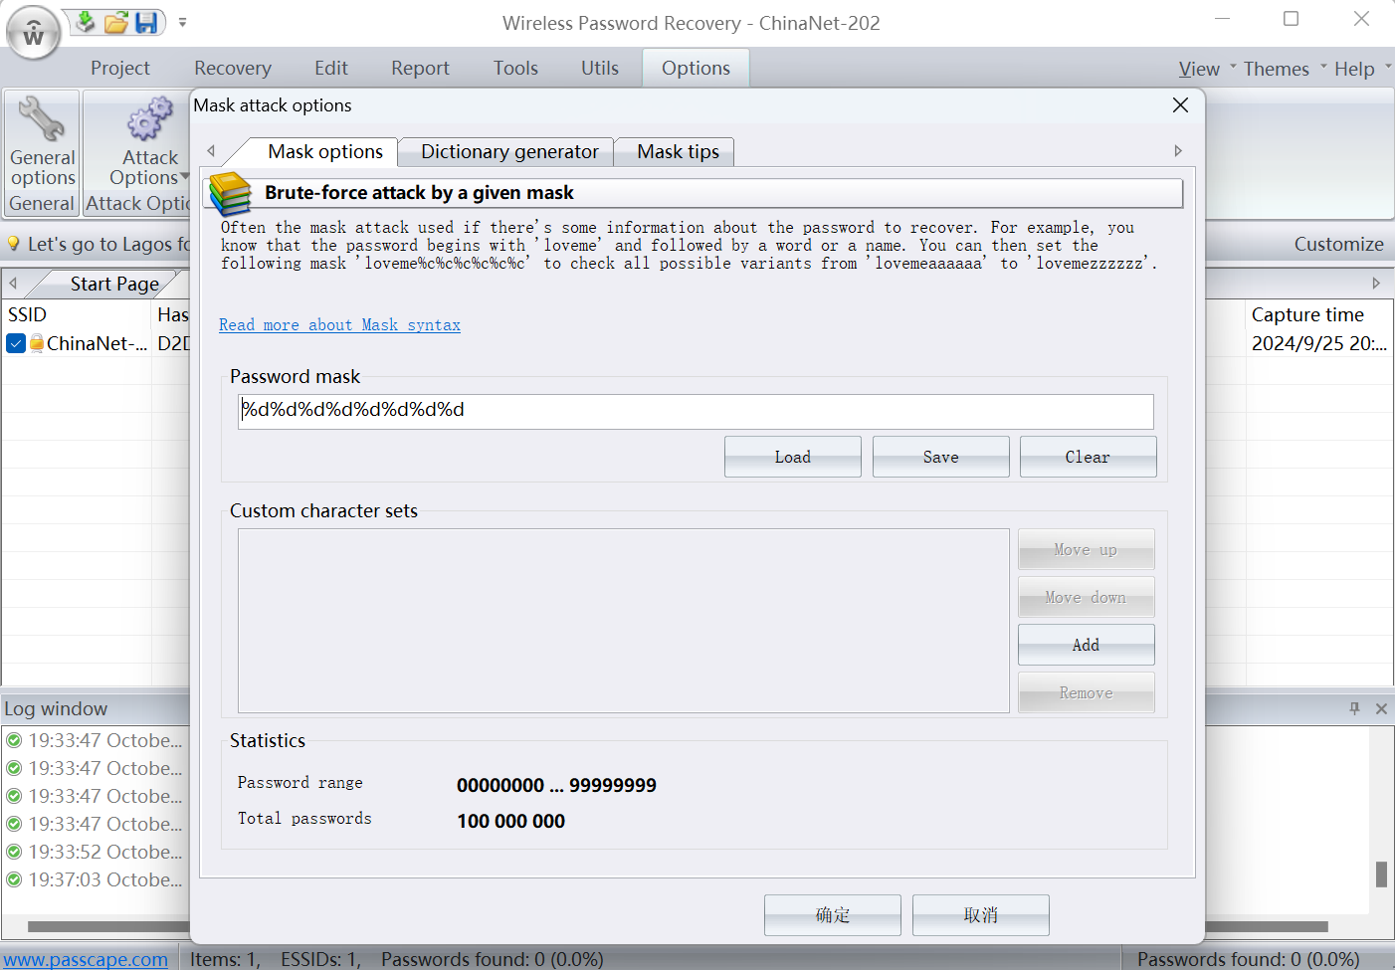Click the round W application menu button
Viewport: 1395px width, 970px height.
pos(33,34)
